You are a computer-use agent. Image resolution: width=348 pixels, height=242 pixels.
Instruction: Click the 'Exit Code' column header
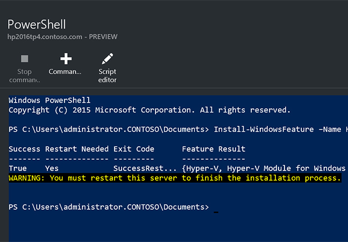coord(134,149)
